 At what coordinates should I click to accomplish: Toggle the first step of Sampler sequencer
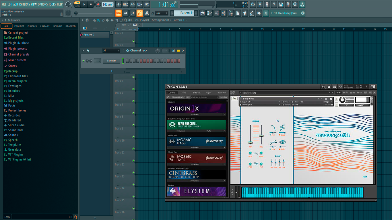coord(127,61)
